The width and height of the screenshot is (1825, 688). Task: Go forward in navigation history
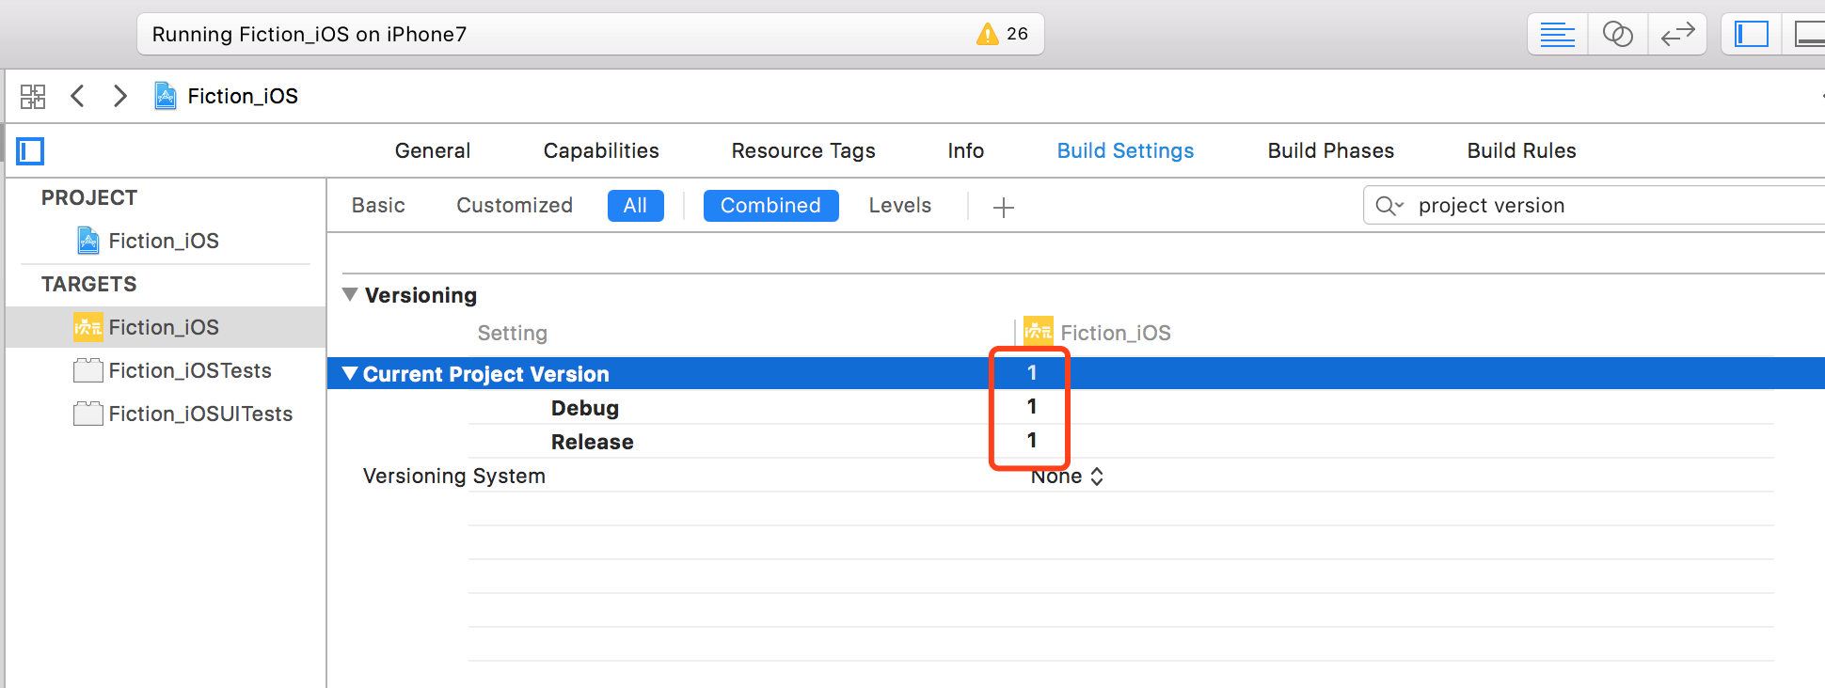coord(119,96)
